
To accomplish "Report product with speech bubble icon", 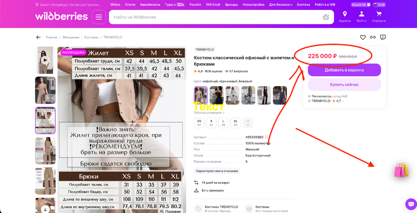I will 383,37.
